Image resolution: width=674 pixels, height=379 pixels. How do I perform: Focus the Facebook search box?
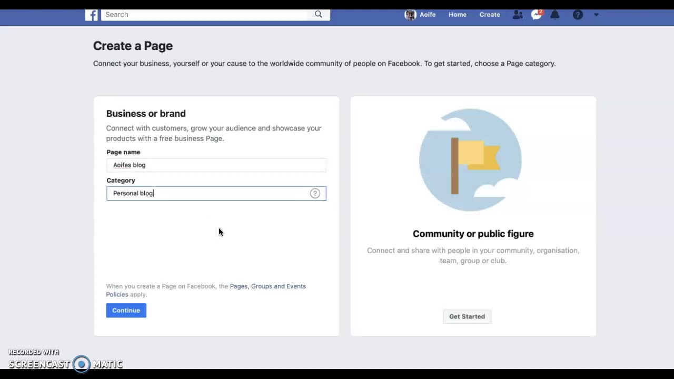[204, 15]
